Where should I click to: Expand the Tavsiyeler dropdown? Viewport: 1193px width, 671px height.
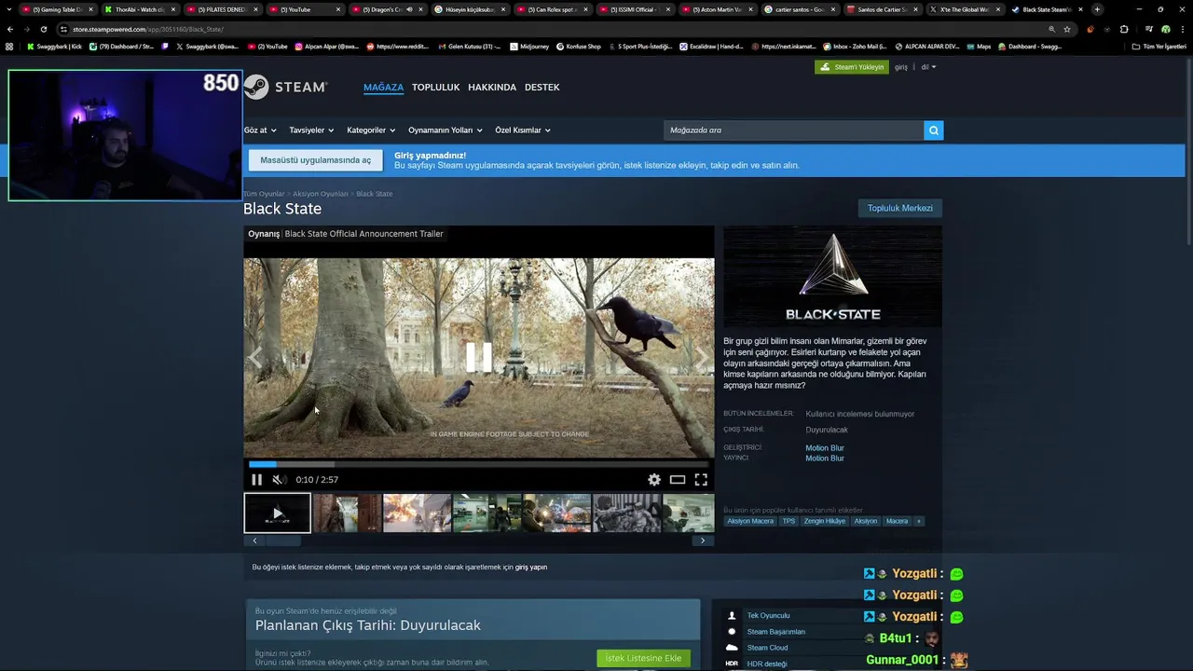tap(311, 130)
